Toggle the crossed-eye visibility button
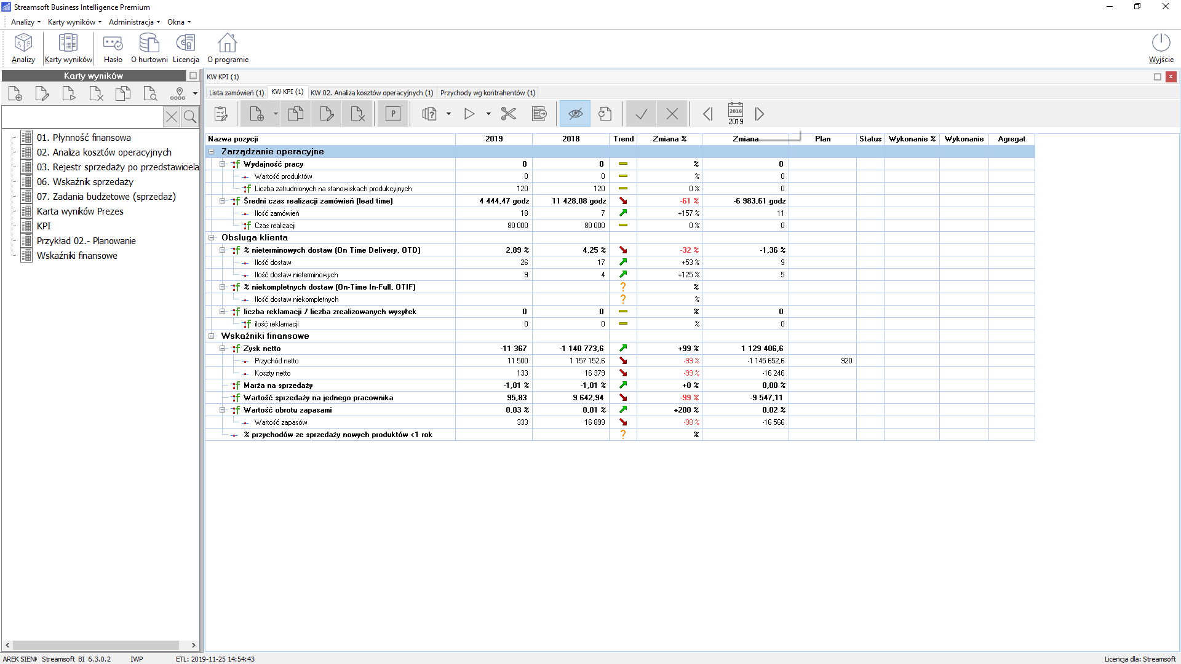This screenshot has height=664, width=1181. point(575,114)
